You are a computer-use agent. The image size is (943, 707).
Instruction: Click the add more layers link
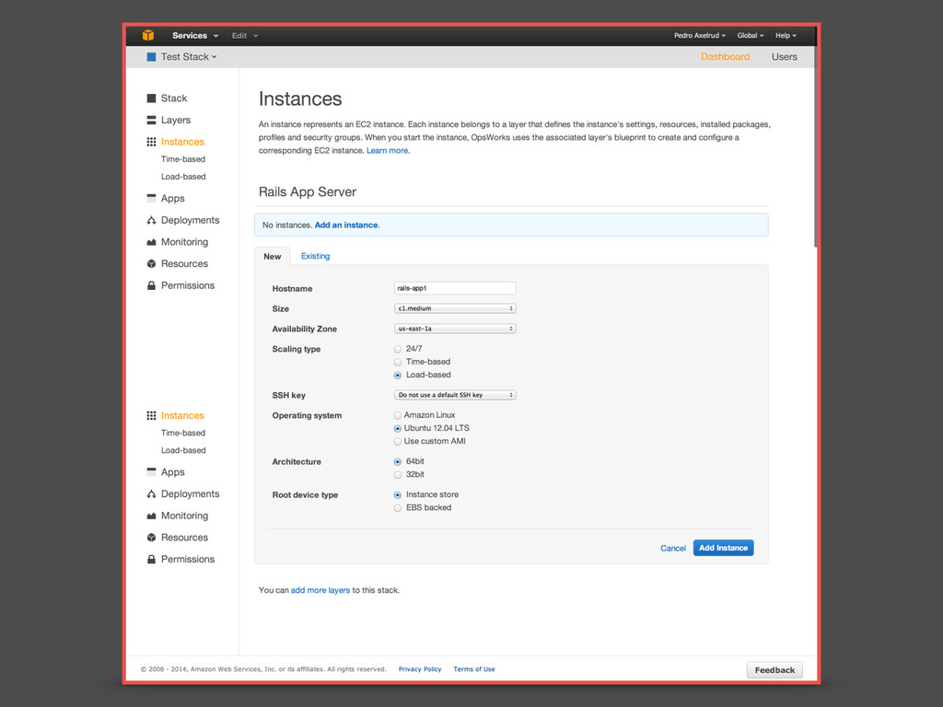click(320, 590)
